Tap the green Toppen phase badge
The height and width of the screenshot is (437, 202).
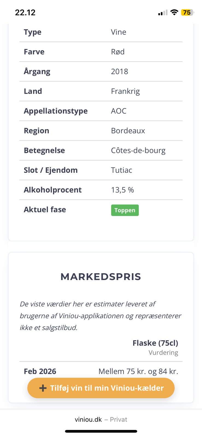(125, 210)
